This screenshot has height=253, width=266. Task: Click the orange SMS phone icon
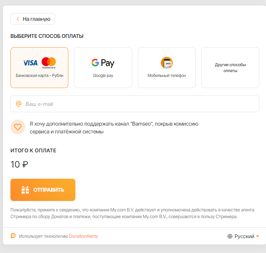[167, 63]
